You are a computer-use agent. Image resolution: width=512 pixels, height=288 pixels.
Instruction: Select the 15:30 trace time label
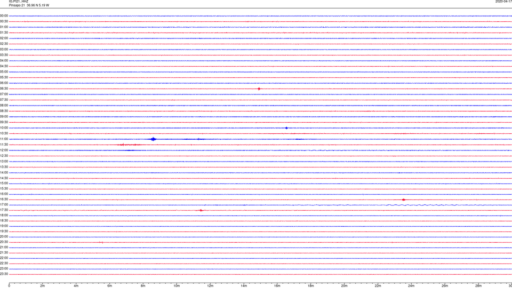(4, 189)
